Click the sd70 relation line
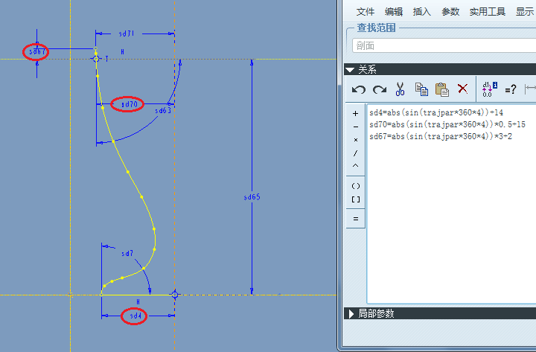536x352 pixels. pyautogui.click(x=447, y=124)
